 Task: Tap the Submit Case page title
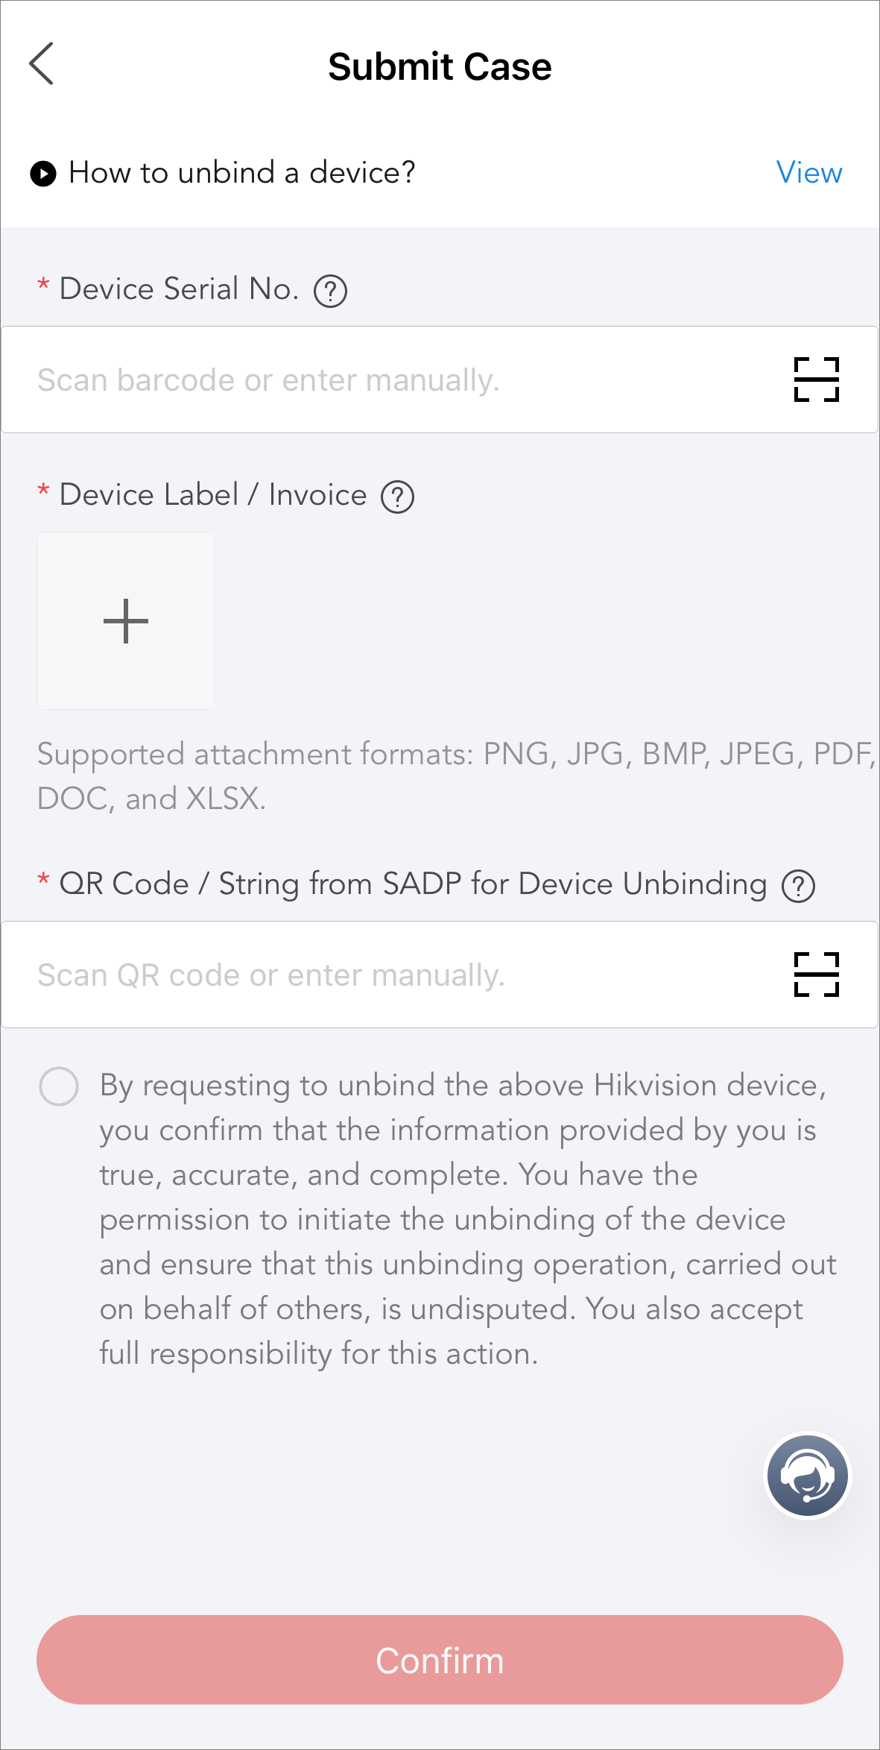pyautogui.click(x=440, y=67)
